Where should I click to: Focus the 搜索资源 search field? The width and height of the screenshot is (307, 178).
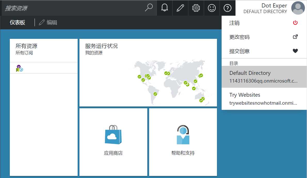[x=72, y=8]
